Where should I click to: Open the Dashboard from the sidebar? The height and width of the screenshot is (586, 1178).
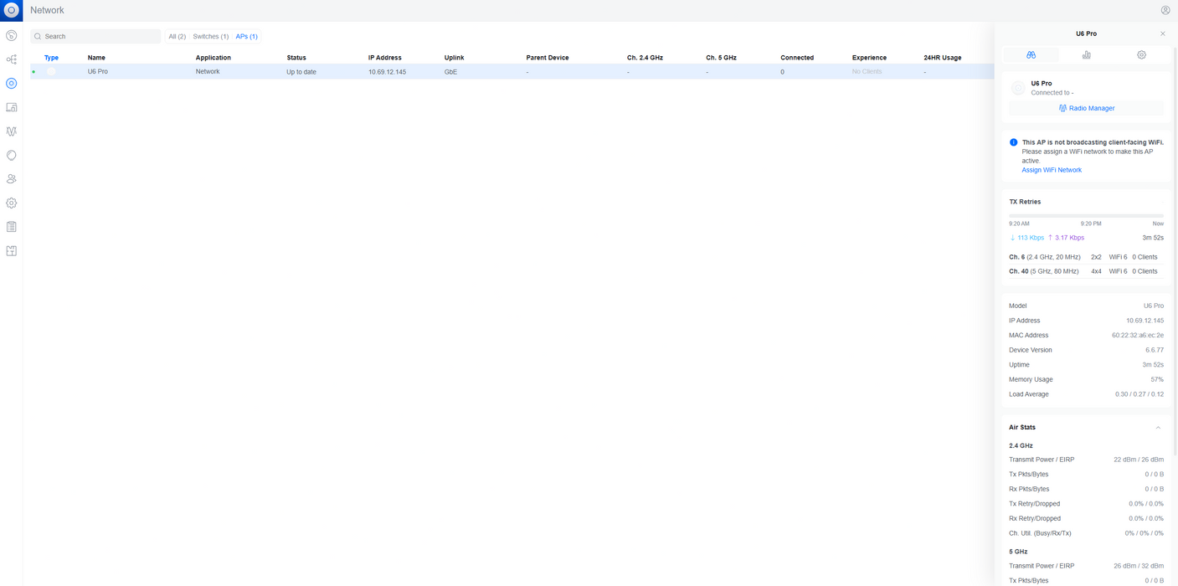(x=11, y=36)
